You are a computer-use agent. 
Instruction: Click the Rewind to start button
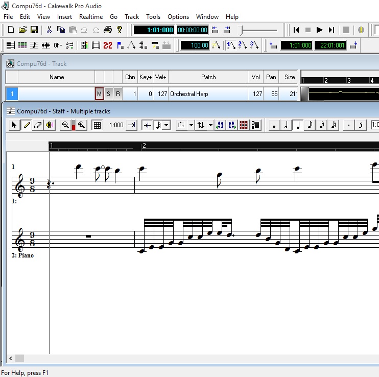coord(296,30)
